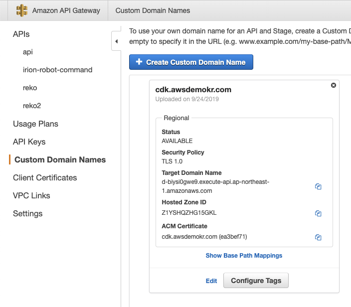351x307 pixels.
Task: Open Amazon API Gateway home link
Action: click(66, 10)
